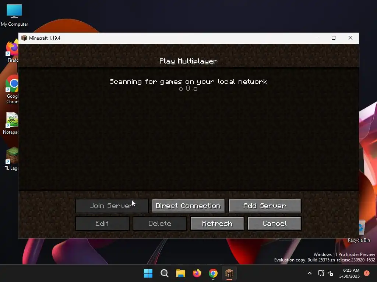Image resolution: width=377 pixels, height=282 pixels.
Task: Click the Minecraft crafting table title bar icon
Action: (x=24, y=38)
